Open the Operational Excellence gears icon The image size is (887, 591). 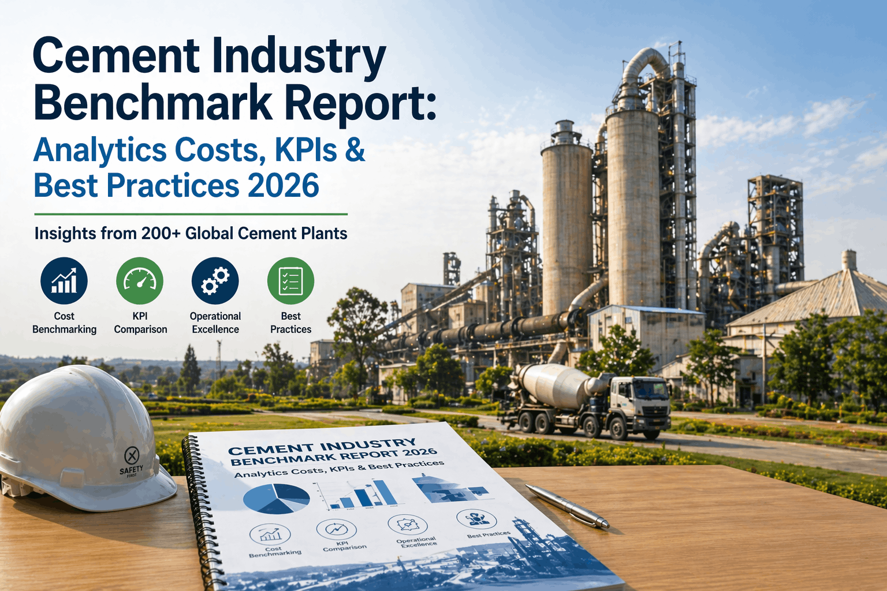215,281
